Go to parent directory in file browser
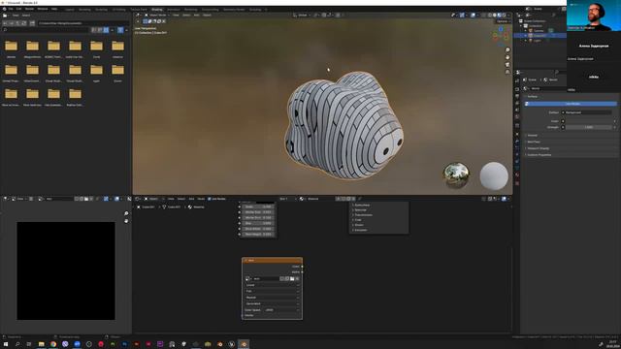The width and height of the screenshot is (621, 349). (x=17, y=23)
